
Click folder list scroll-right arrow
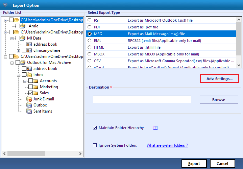(80, 154)
